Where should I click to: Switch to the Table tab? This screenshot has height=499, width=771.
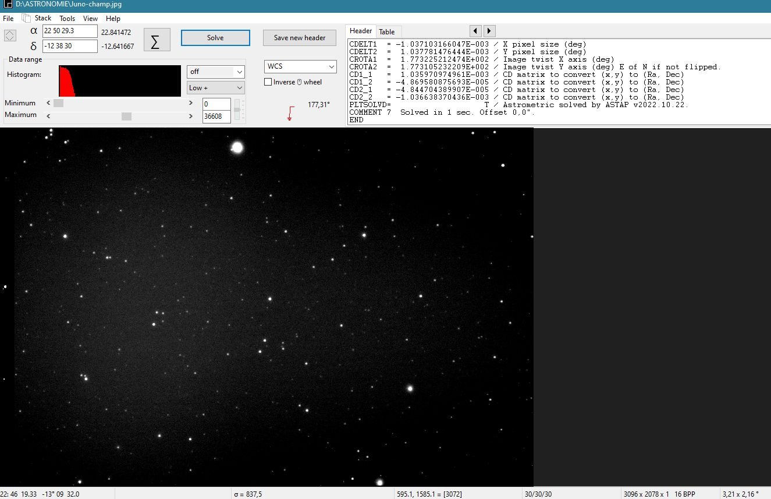click(x=387, y=32)
